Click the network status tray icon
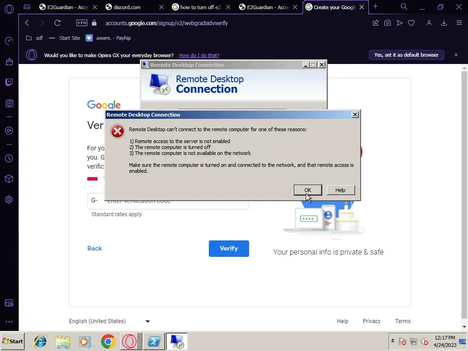This screenshot has height=351, width=468. (x=413, y=341)
